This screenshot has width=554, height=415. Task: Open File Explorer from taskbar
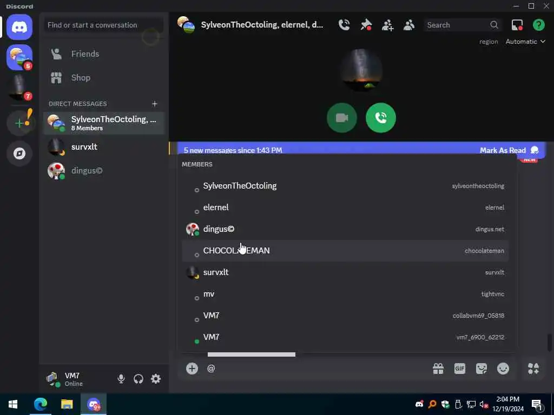67,404
